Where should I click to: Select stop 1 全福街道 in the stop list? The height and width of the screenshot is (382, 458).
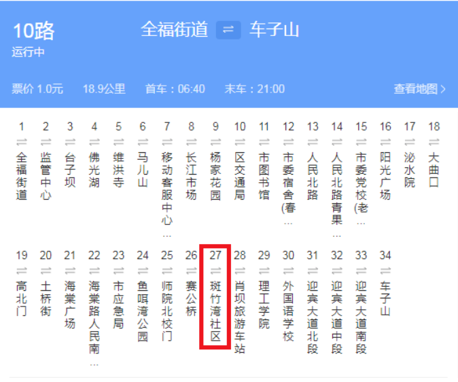22,176
